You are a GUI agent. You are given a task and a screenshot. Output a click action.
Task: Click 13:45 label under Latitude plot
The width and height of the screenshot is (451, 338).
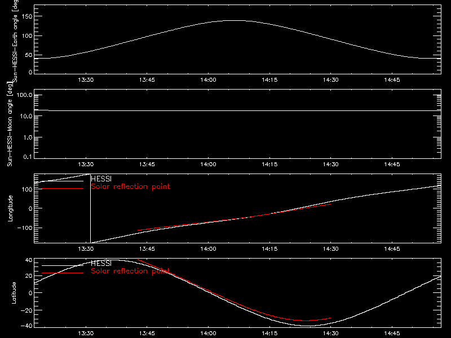pos(147,333)
